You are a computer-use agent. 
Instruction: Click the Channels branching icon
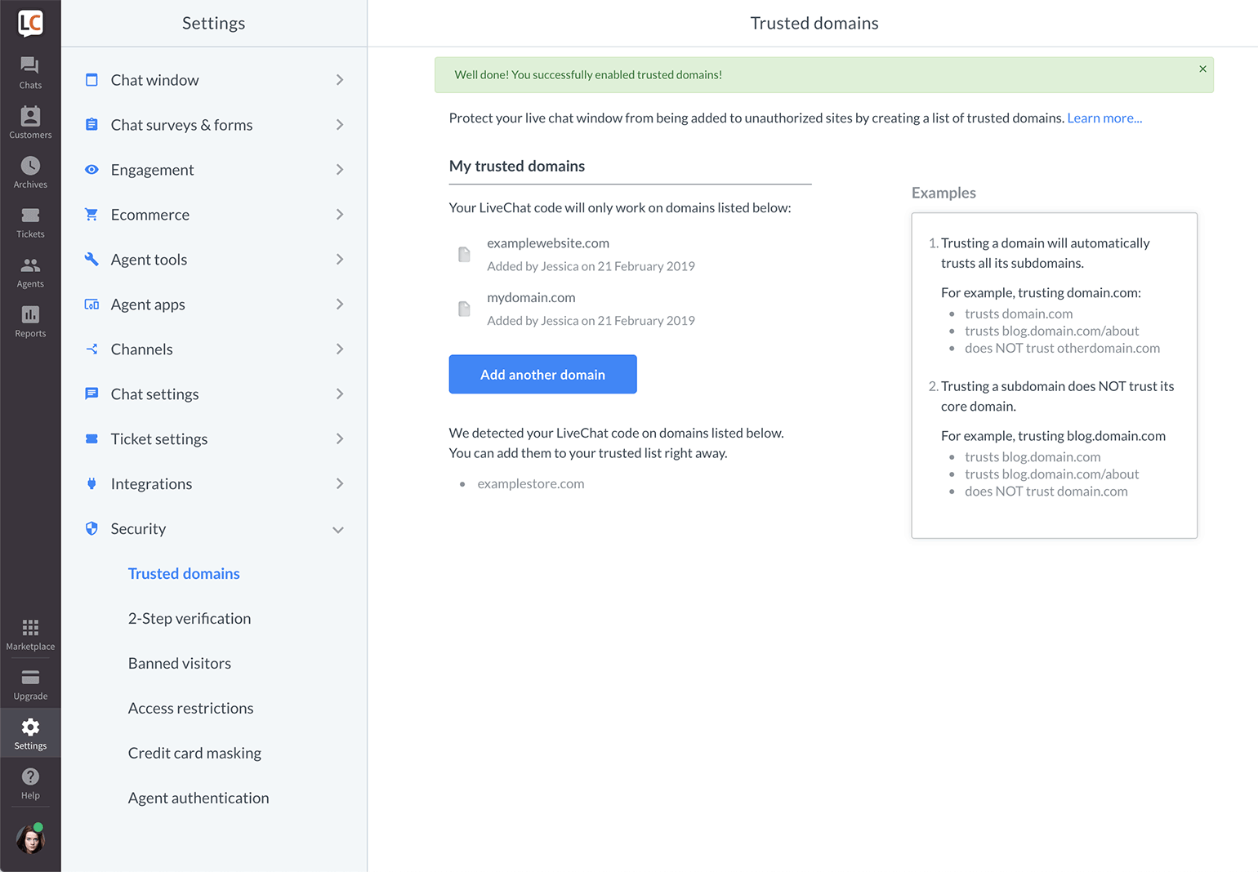coord(91,349)
